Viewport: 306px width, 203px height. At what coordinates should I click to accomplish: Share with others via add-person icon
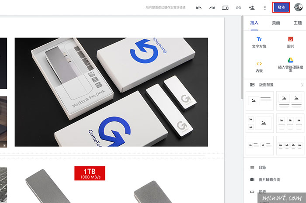point(251,8)
